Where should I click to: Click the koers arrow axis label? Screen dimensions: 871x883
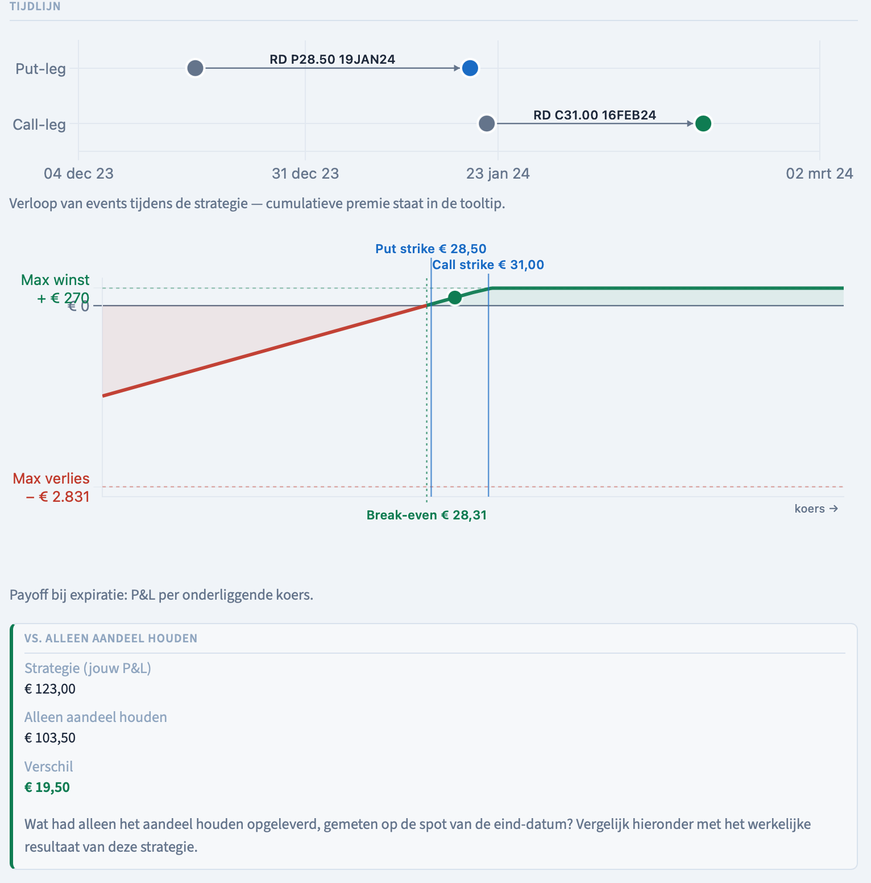(816, 509)
